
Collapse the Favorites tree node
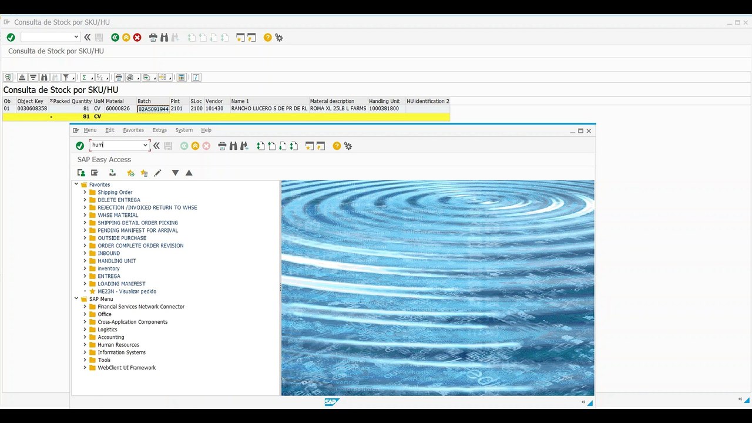click(76, 184)
